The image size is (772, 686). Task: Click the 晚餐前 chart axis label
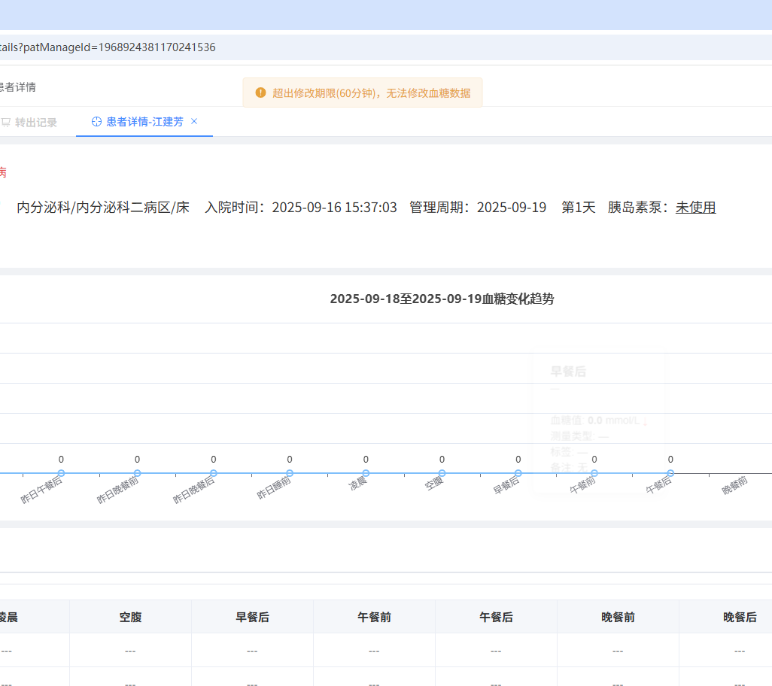pyautogui.click(x=734, y=485)
